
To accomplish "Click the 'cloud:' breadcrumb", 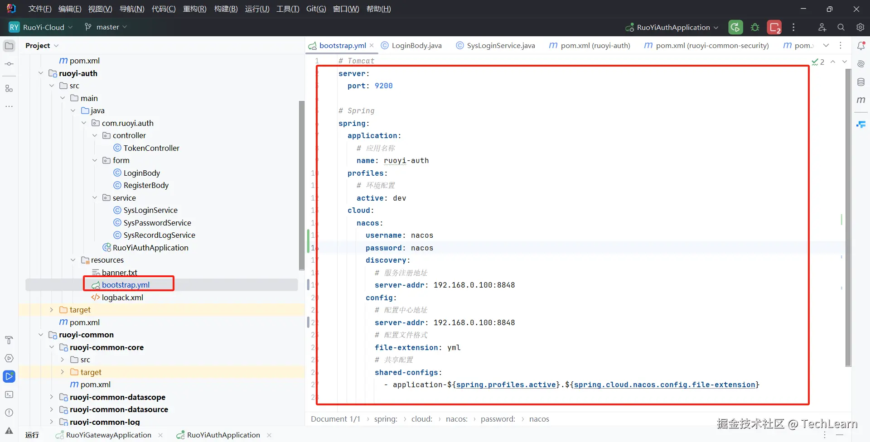I will (422, 419).
